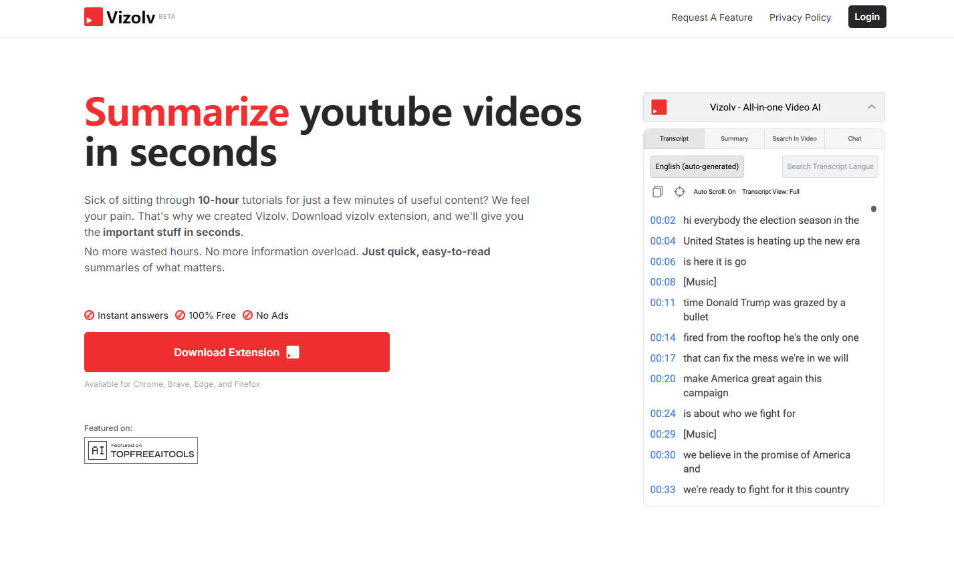
Task: Collapse the Vizolv All-in-one Video AI panel
Action: pos(871,107)
